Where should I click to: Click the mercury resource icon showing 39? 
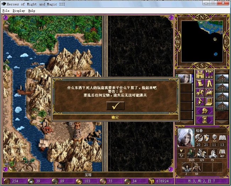(31, 181)
